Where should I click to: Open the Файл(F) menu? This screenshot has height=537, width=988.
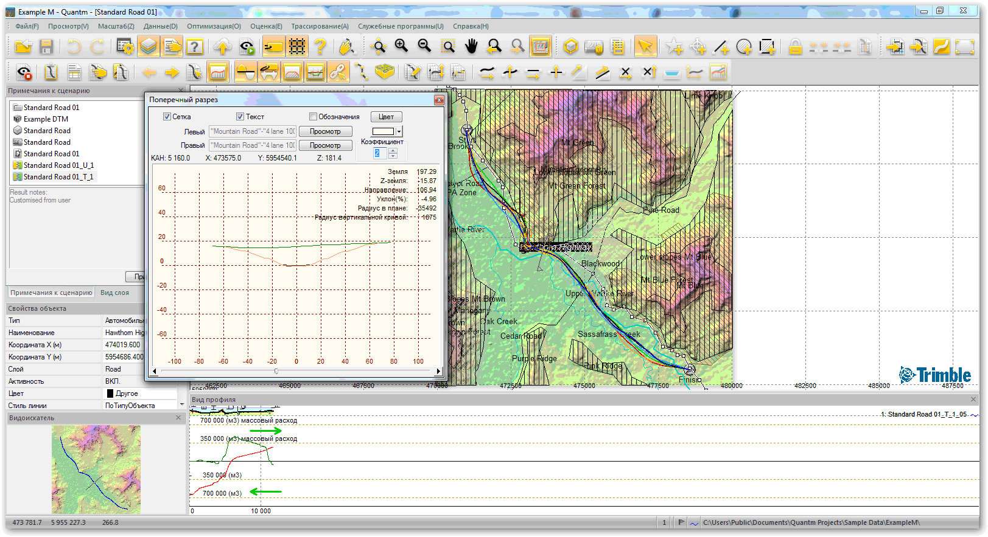click(x=27, y=26)
